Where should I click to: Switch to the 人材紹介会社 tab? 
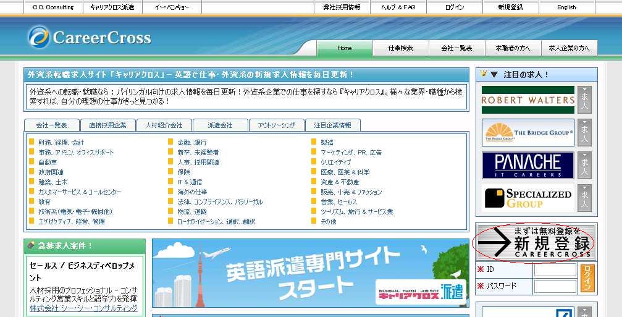(x=164, y=125)
